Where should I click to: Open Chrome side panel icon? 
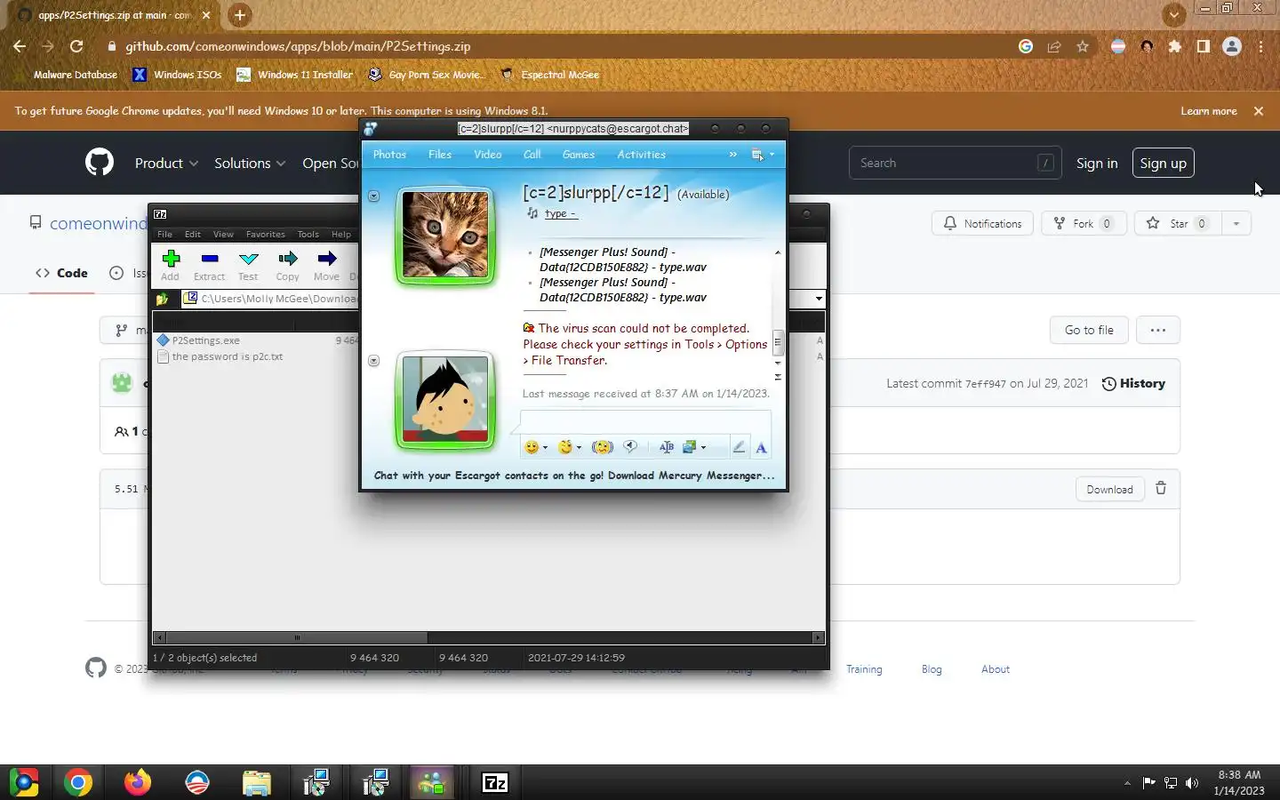pyautogui.click(x=1204, y=46)
